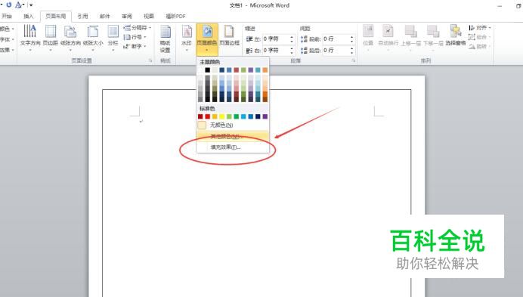Viewport: 523px width, 297px height.
Task: Adjust spacing after stepper arrows
Action: 352,51
